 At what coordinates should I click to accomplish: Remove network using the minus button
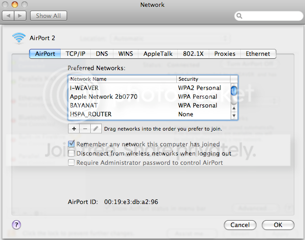click(x=85, y=129)
